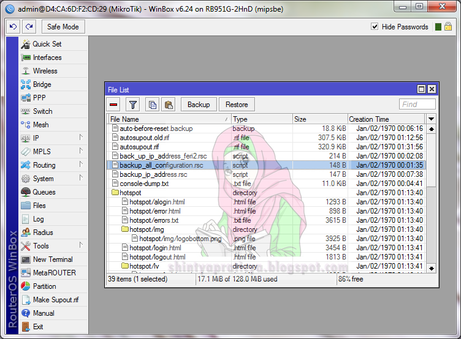Open the Mesh menu icon

26,125
